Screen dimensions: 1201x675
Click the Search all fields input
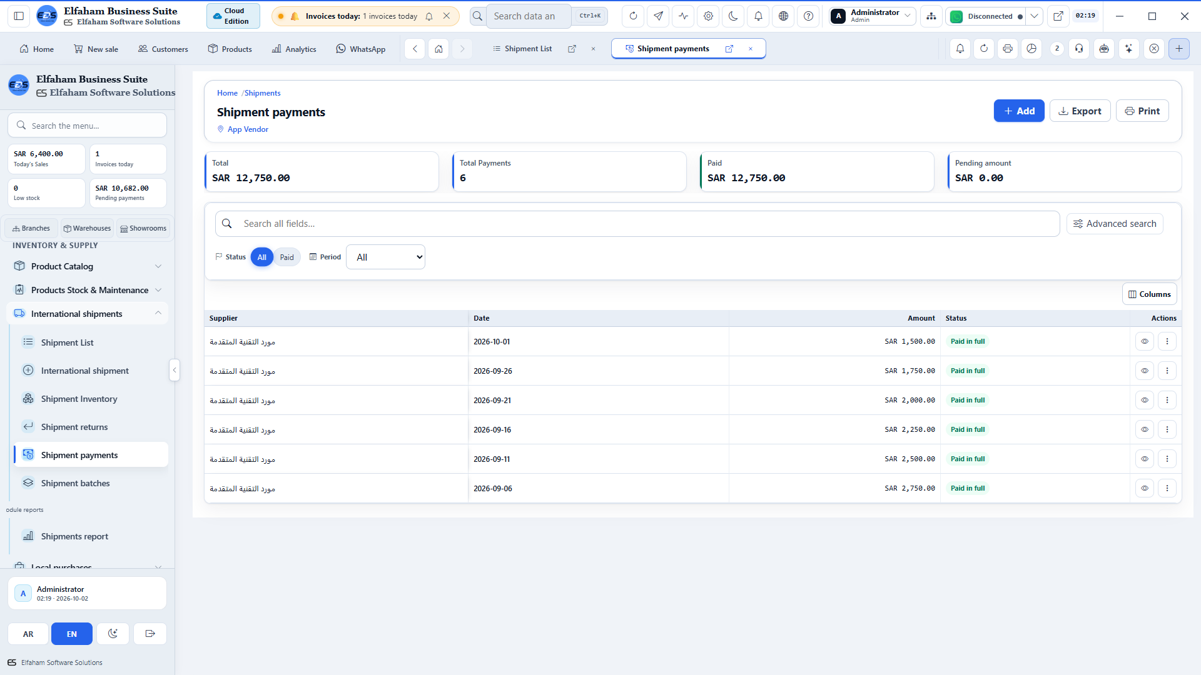click(637, 224)
